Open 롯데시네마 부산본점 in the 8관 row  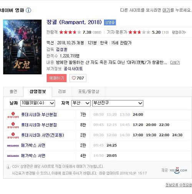pyautogui.click(x=39, y=125)
